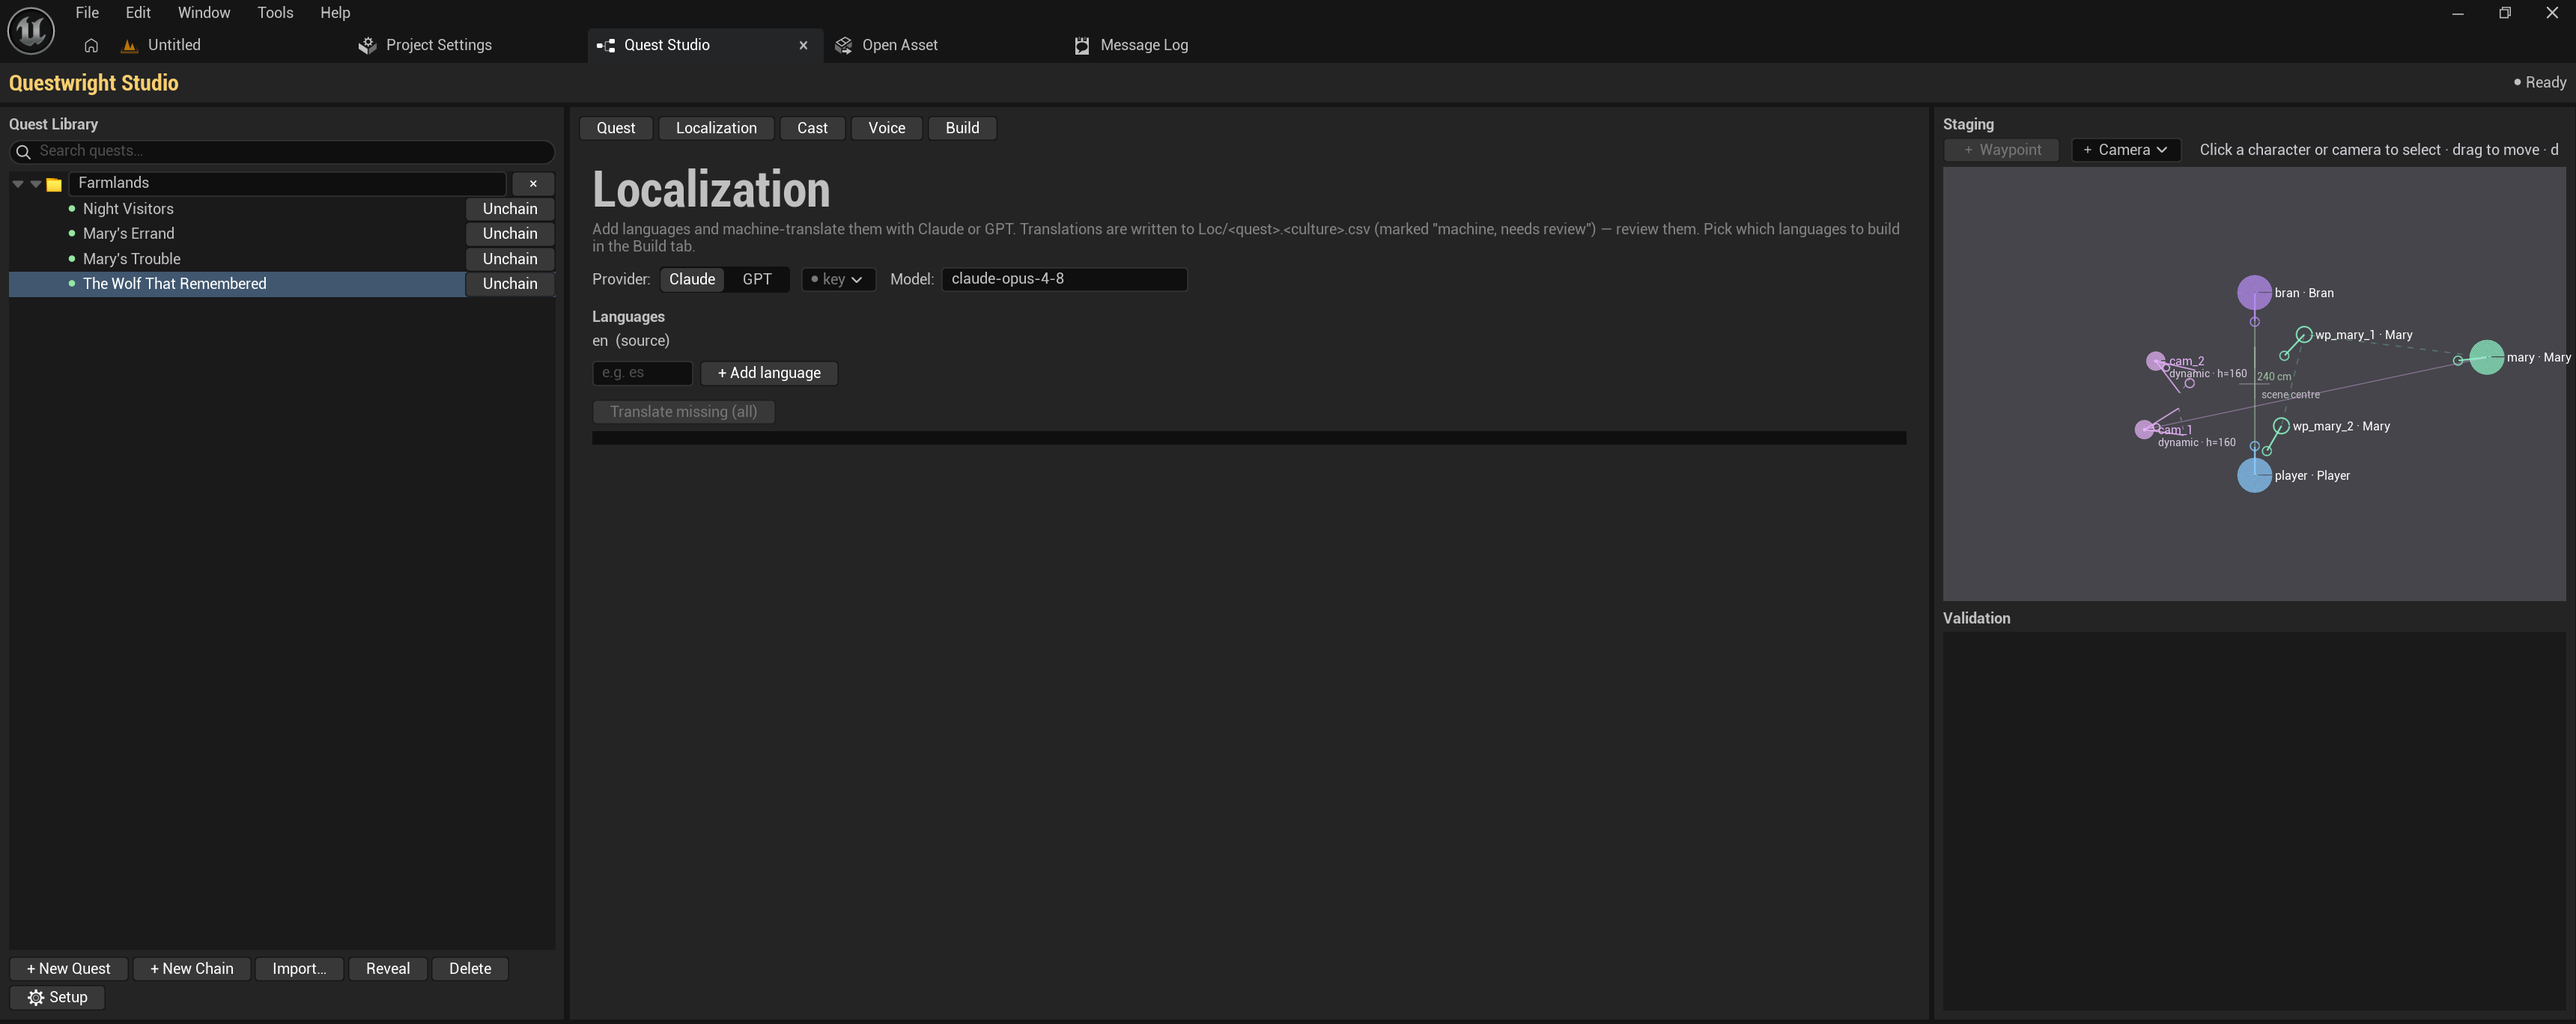Focus the Search quests field
This screenshot has width=2576, height=1024.
coord(282,152)
